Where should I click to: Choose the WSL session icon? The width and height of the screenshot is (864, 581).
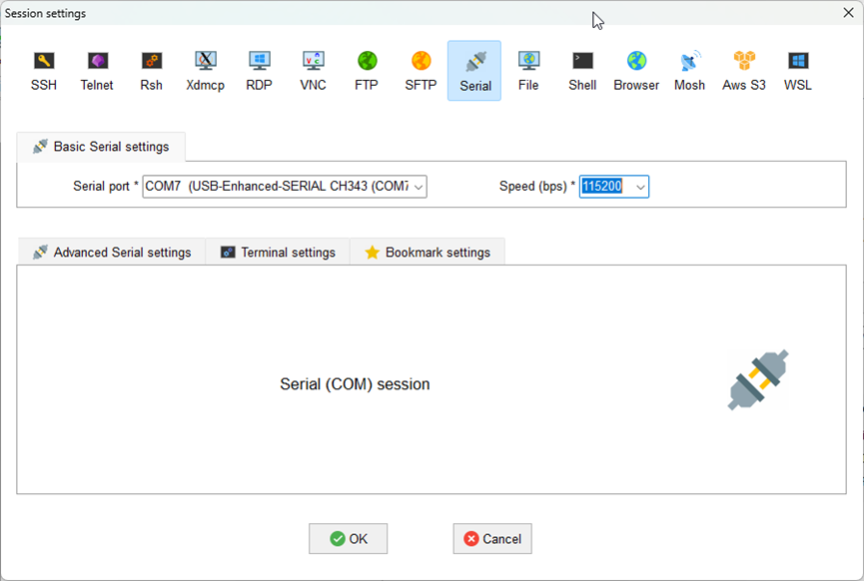(x=797, y=70)
